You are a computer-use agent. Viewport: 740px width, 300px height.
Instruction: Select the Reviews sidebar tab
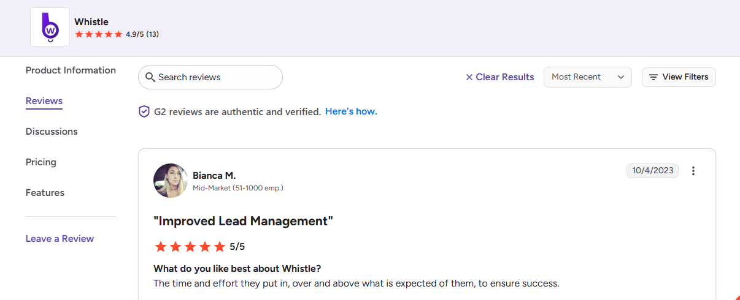(x=44, y=101)
